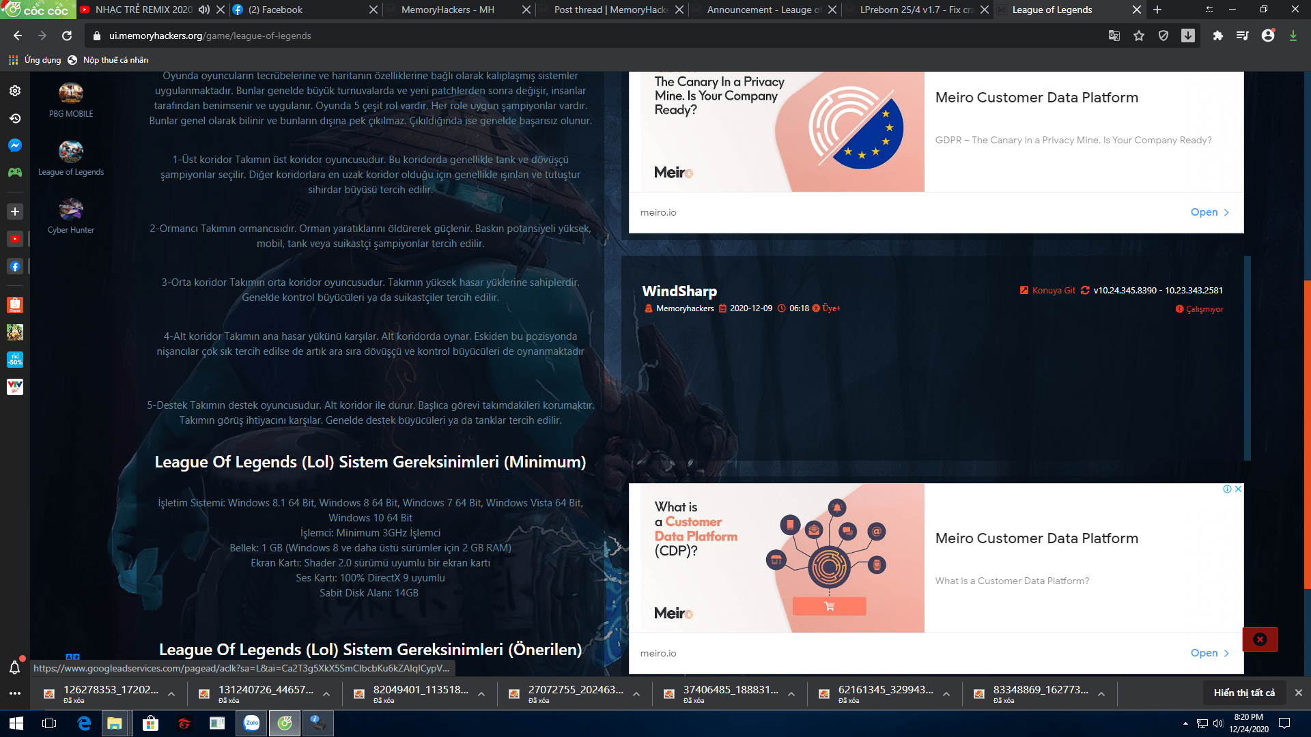Expand options for download 131240726_44657
The image size is (1311, 737).
tap(326, 694)
